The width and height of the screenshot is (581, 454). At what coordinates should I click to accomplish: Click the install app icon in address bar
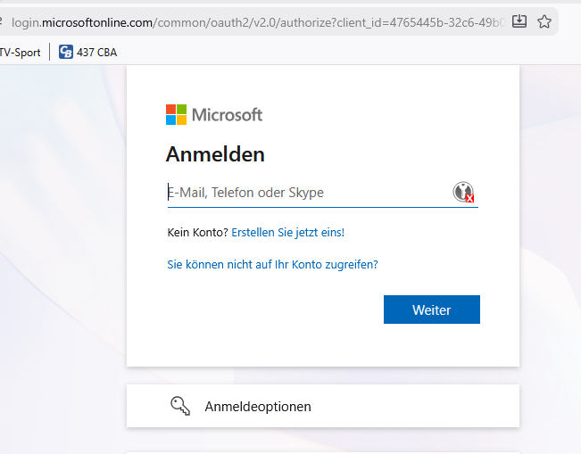(519, 21)
